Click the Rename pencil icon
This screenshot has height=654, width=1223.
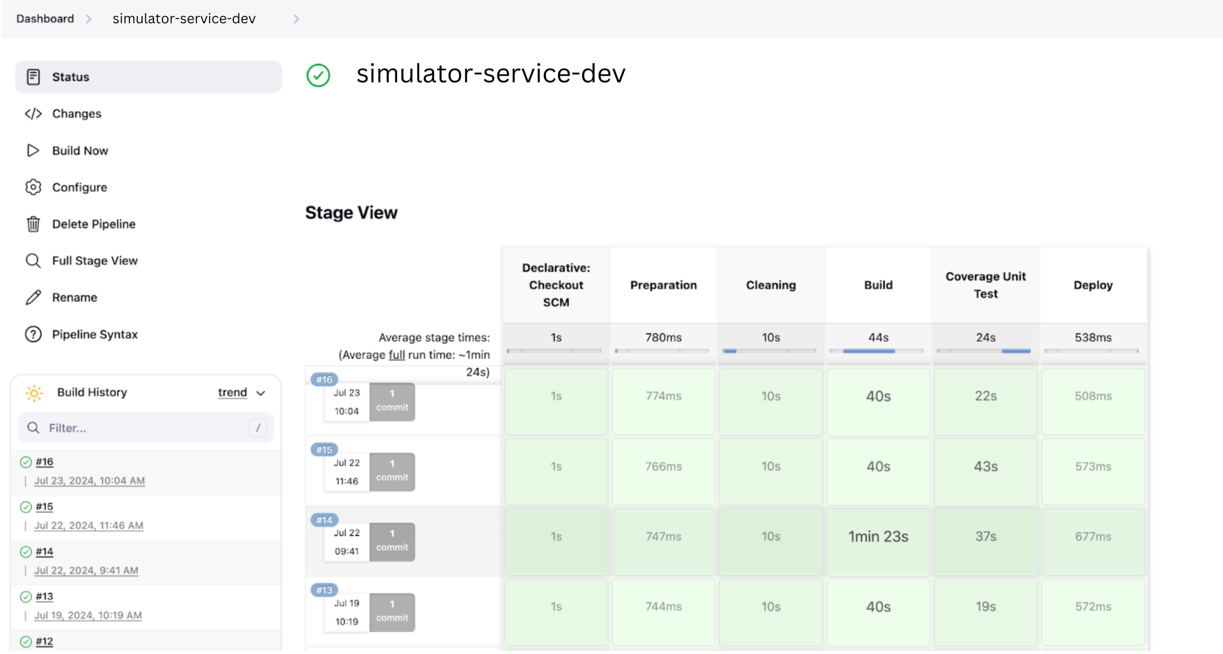[33, 297]
